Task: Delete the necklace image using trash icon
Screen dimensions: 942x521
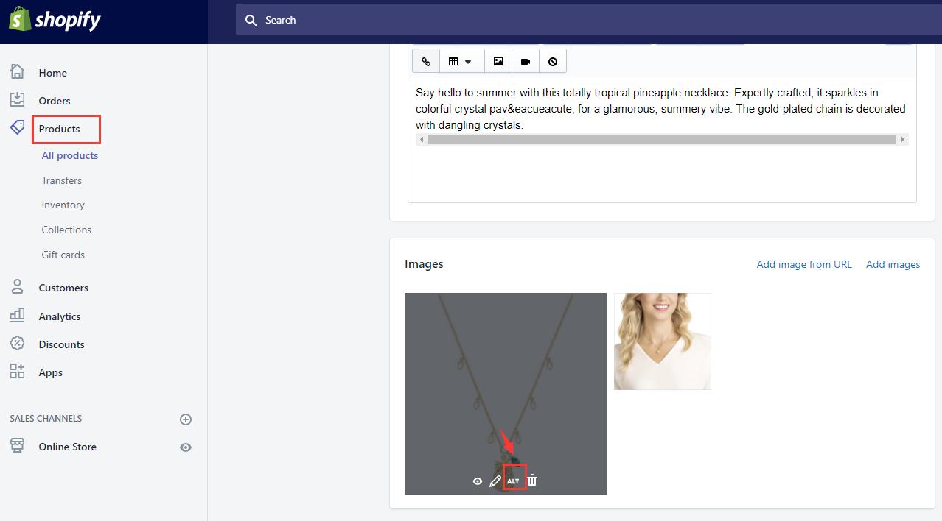Action: pos(531,481)
